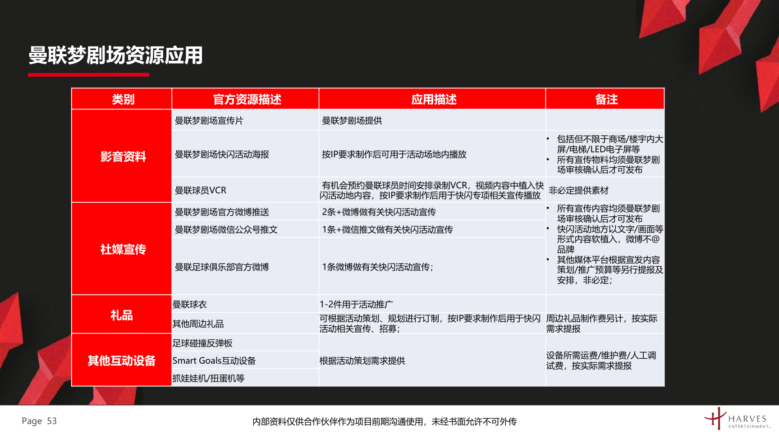Click the cell 曼联梦剧场提供
The height and width of the screenshot is (438, 779).
432,120
